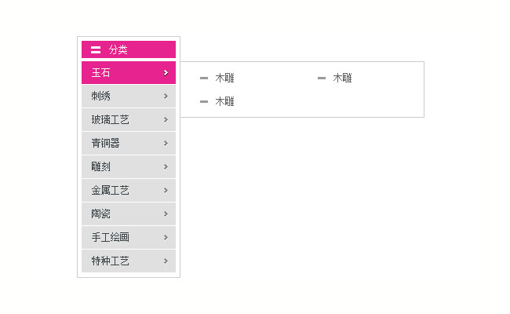Click the white chevron arrow on 玉石
The image size is (510, 314).
tap(166, 73)
